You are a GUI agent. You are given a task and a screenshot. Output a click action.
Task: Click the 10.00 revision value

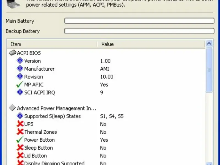[107, 77]
